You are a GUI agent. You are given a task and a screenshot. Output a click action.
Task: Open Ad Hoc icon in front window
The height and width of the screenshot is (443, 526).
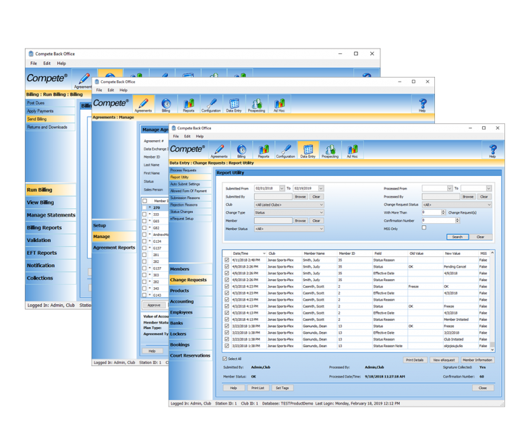coord(352,150)
